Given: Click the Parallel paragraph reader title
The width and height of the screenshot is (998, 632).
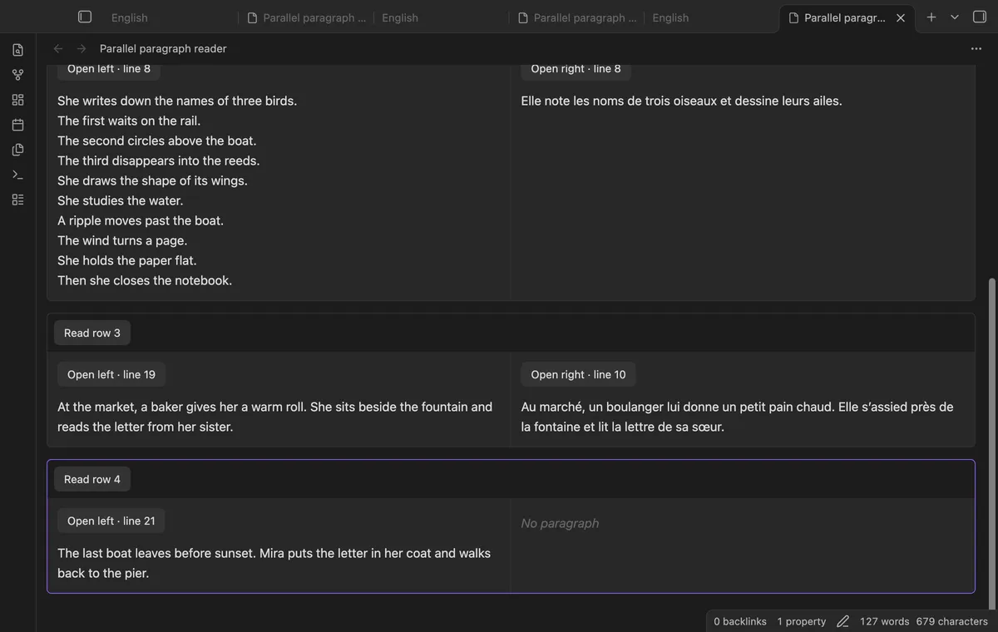Looking at the screenshot, I should (163, 48).
